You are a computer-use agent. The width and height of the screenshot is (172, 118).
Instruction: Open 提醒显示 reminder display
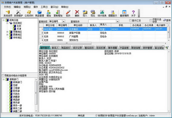click(x=113, y=13)
